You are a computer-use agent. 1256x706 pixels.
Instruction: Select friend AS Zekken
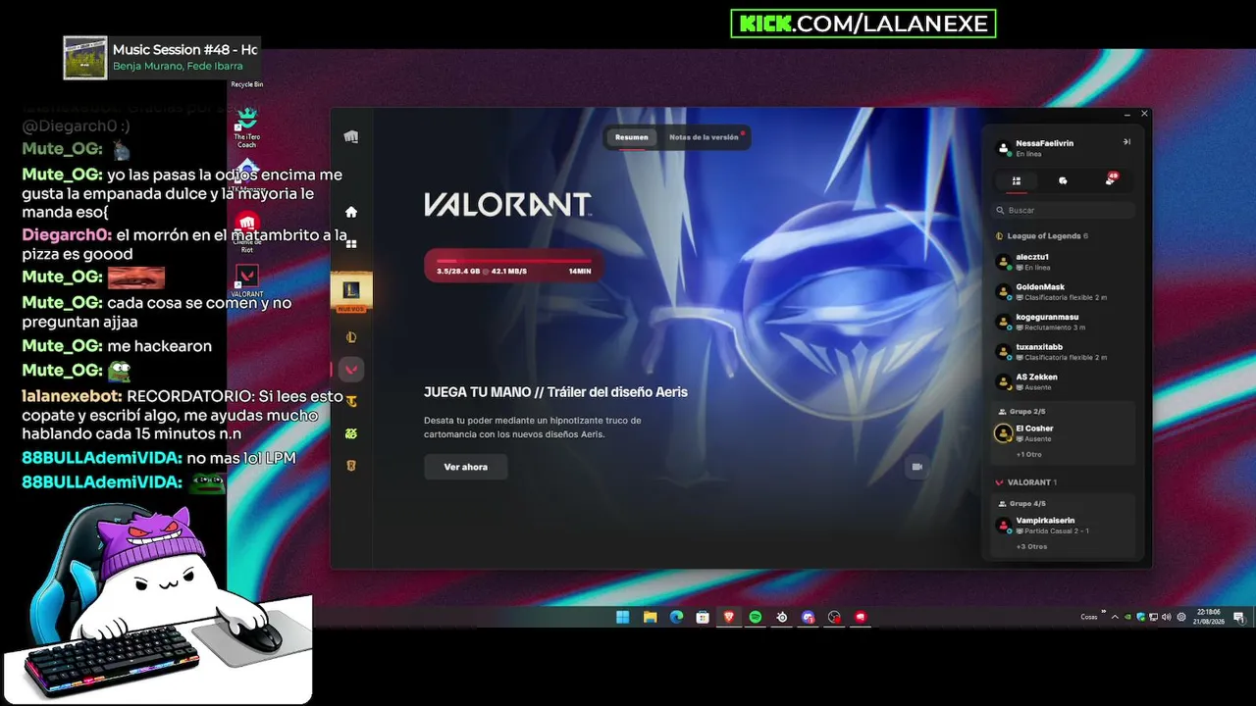pos(1064,381)
